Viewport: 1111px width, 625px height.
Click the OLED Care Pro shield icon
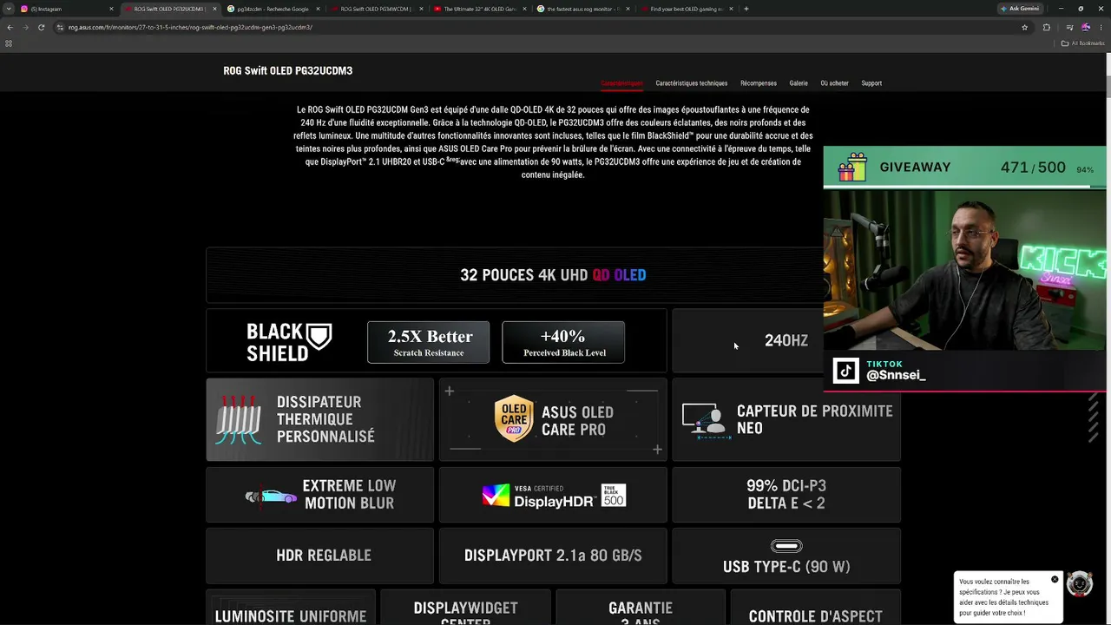point(514,418)
